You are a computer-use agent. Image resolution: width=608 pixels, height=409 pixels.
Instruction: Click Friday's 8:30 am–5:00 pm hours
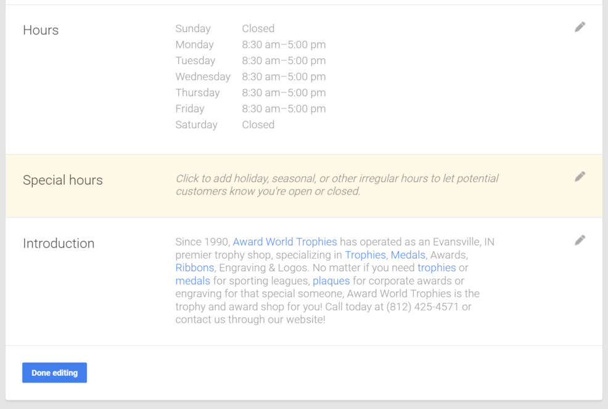[284, 109]
